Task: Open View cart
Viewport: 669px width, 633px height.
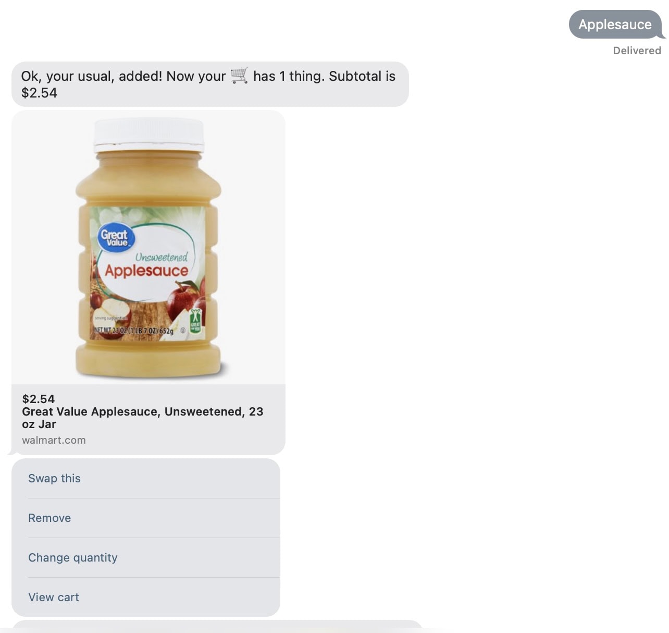Action: (x=146, y=598)
